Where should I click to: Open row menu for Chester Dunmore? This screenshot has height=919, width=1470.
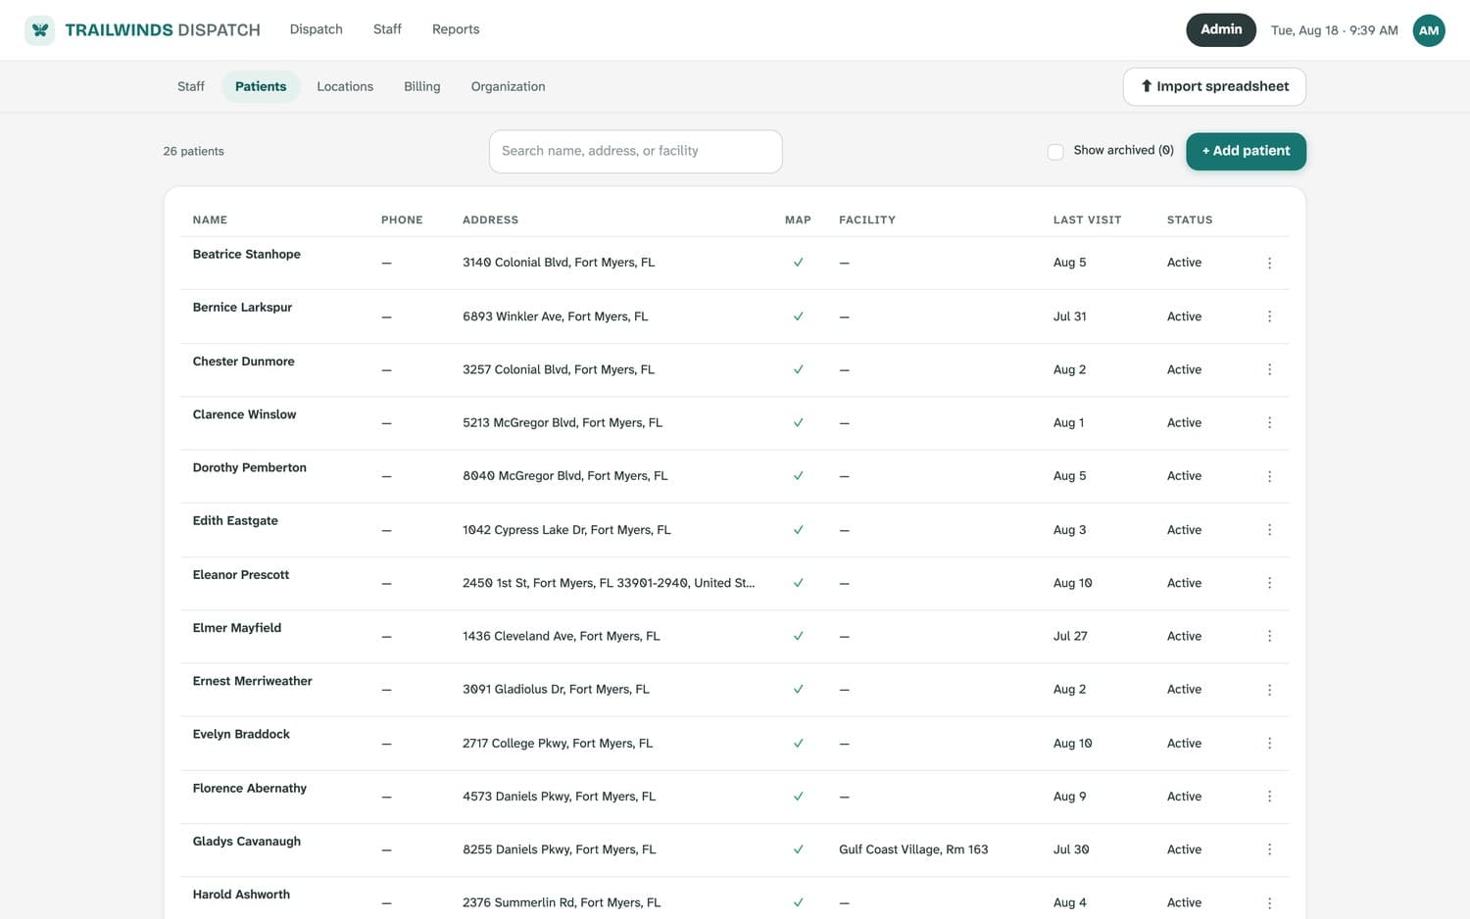(1269, 369)
